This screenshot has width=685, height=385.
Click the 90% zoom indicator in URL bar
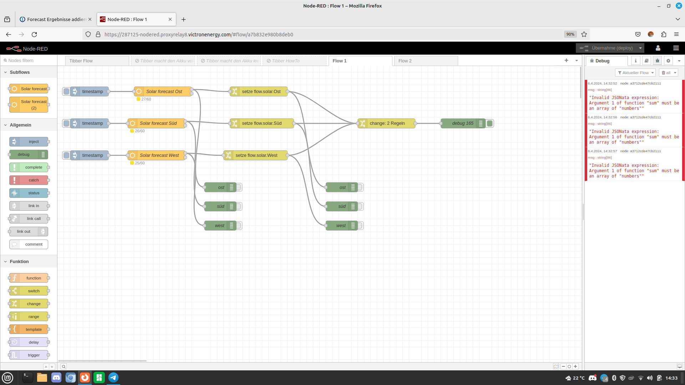point(570,34)
